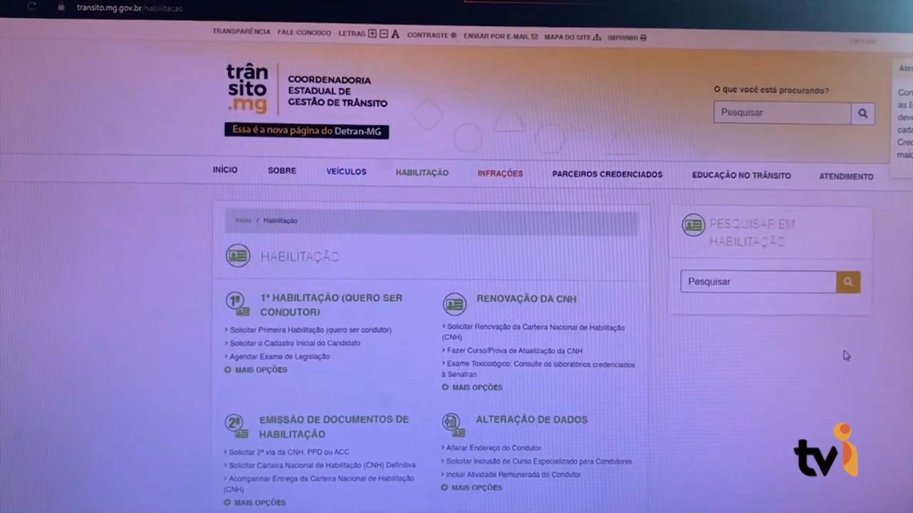The width and height of the screenshot is (913, 513).
Task: Expand Mais Opções under Renovação da CNH
Action: (x=473, y=387)
